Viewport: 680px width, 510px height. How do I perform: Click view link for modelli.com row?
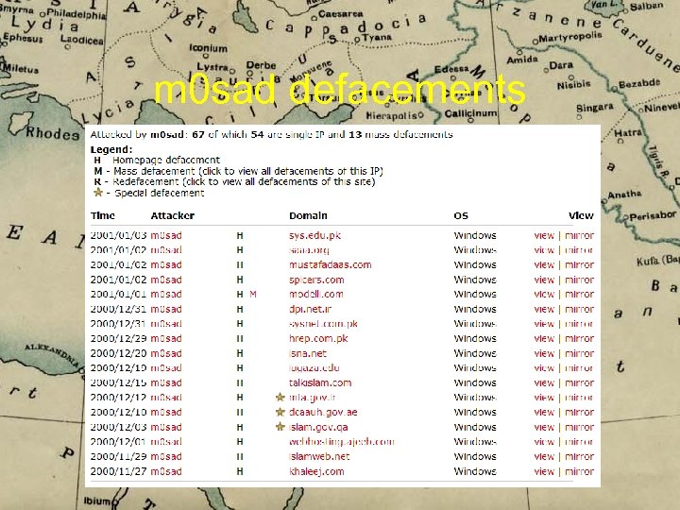click(x=544, y=294)
